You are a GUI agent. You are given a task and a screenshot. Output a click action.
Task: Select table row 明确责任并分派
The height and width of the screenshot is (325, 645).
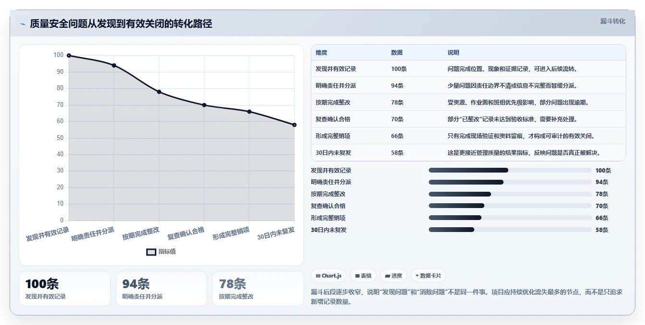click(x=469, y=86)
